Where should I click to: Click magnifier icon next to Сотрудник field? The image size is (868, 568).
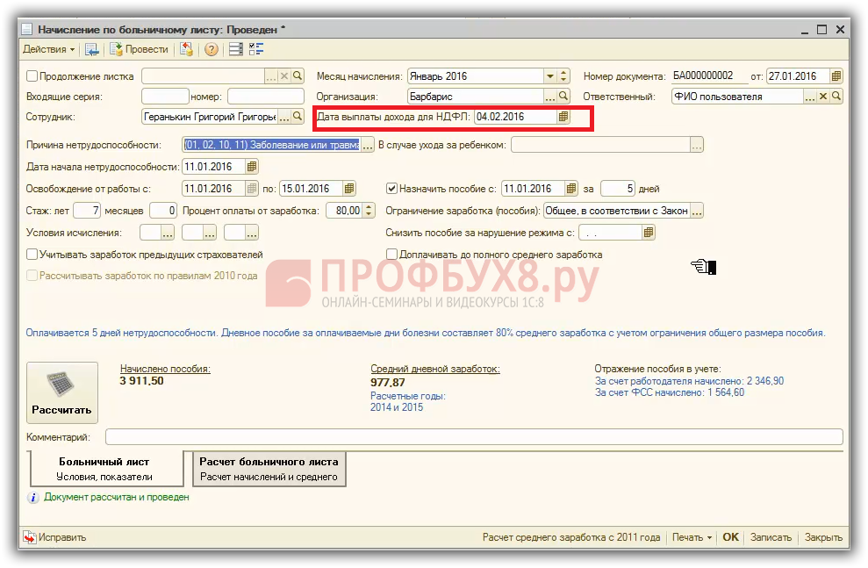tap(298, 117)
